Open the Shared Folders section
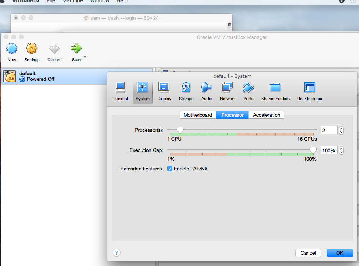The height and width of the screenshot is (266, 359). (275, 91)
